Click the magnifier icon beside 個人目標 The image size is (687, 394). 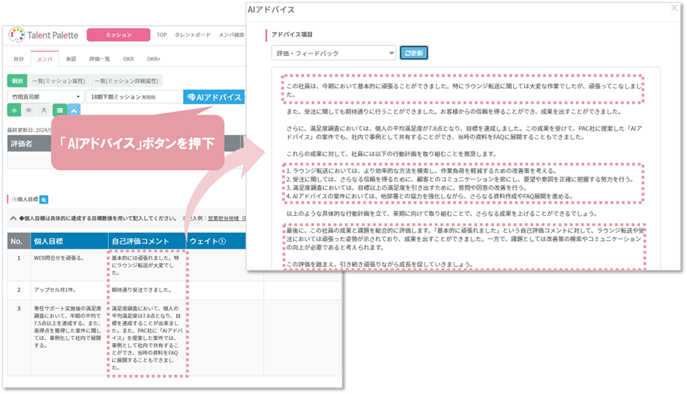click(x=44, y=198)
